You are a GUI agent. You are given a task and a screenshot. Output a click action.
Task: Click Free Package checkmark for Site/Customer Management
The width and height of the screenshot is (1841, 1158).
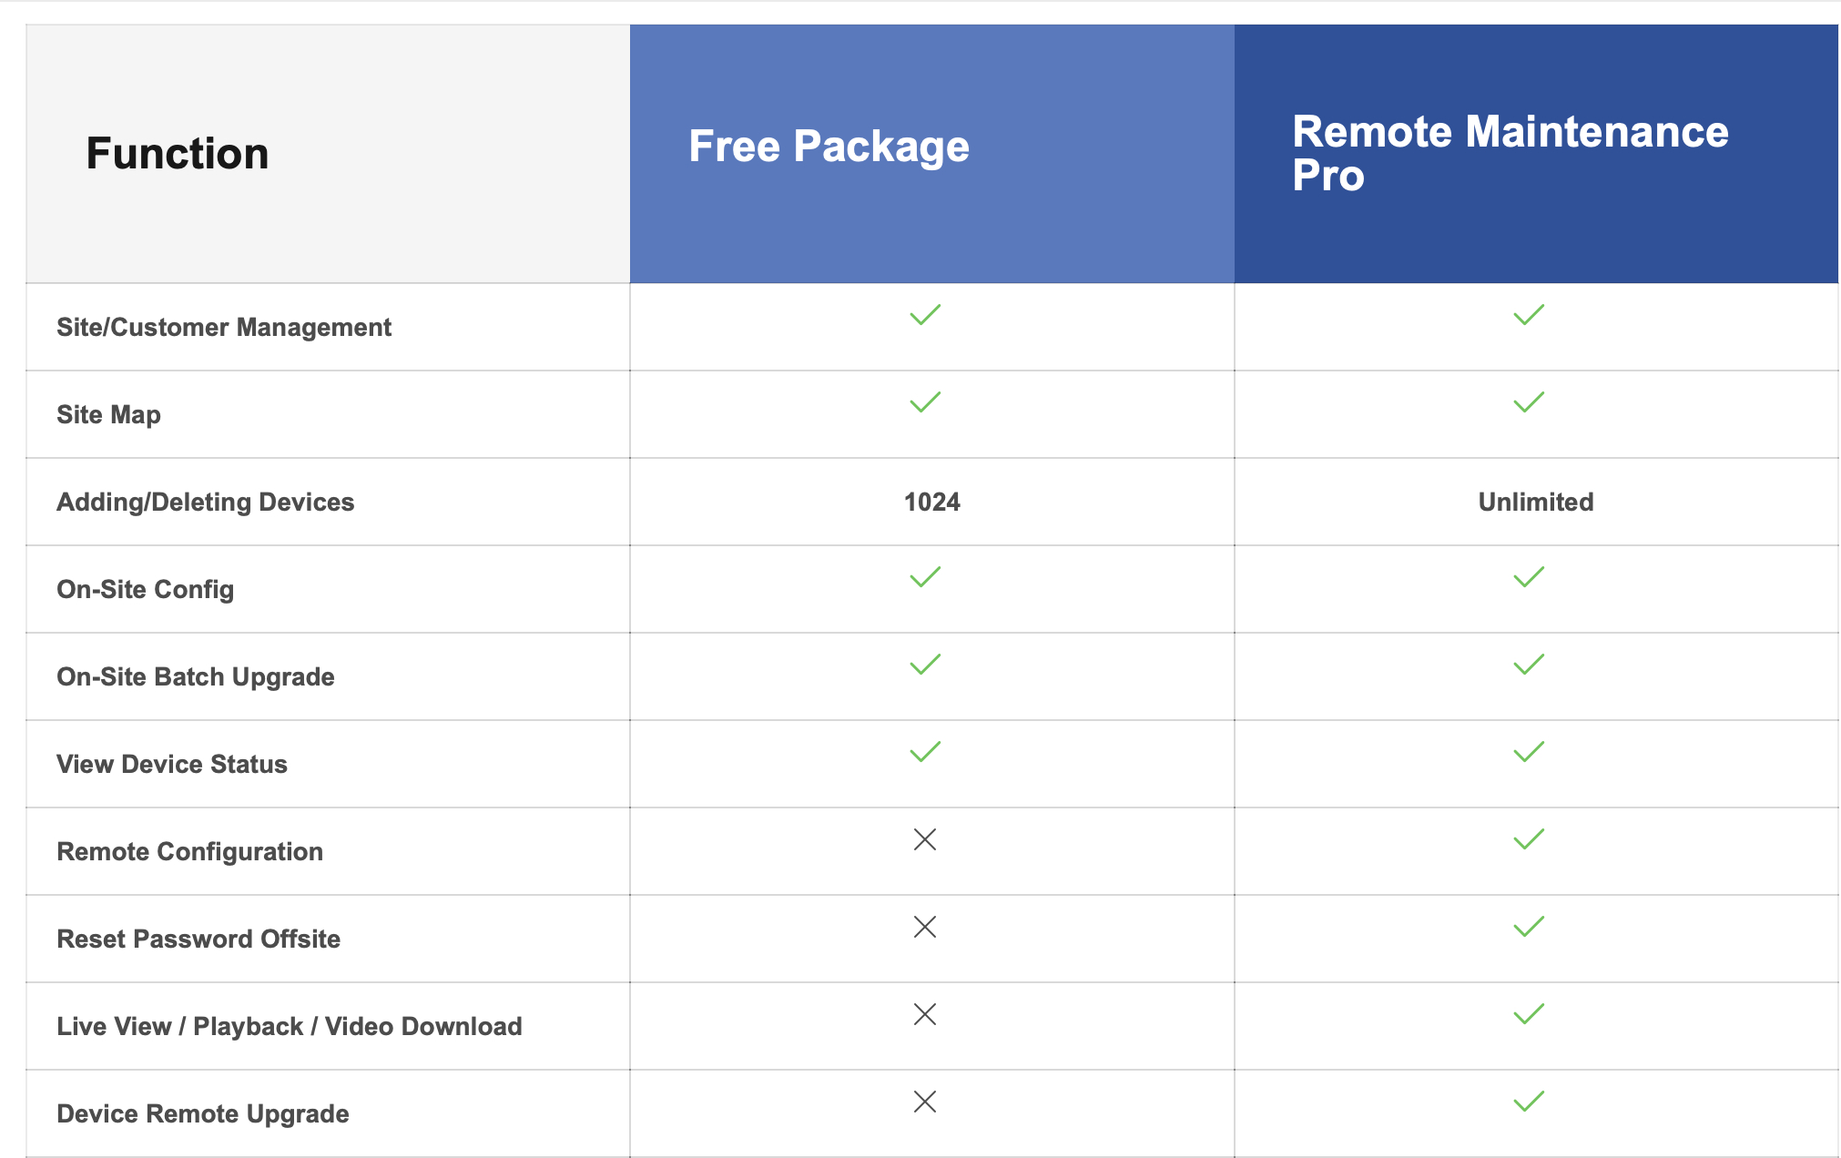[924, 315]
